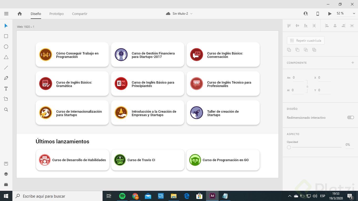358x201 pixels.
Task: Click the Opacidad slider handle
Action: click(289, 147)
